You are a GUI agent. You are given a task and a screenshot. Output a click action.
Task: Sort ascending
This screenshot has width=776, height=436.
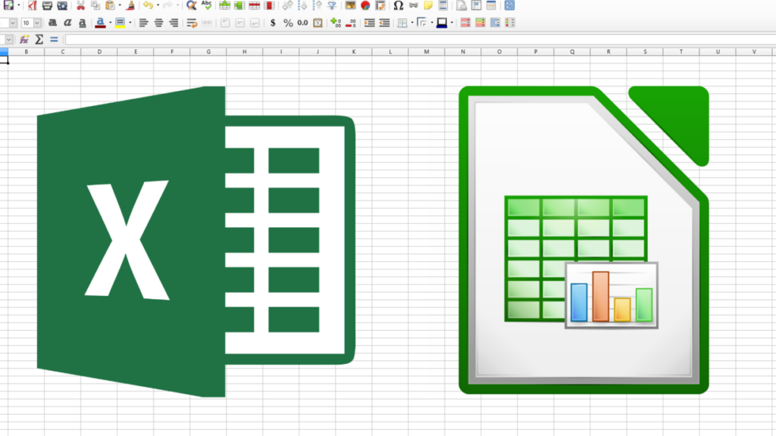coord(302,5)
